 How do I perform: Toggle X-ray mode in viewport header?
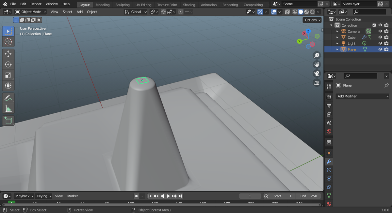[287, 12]
